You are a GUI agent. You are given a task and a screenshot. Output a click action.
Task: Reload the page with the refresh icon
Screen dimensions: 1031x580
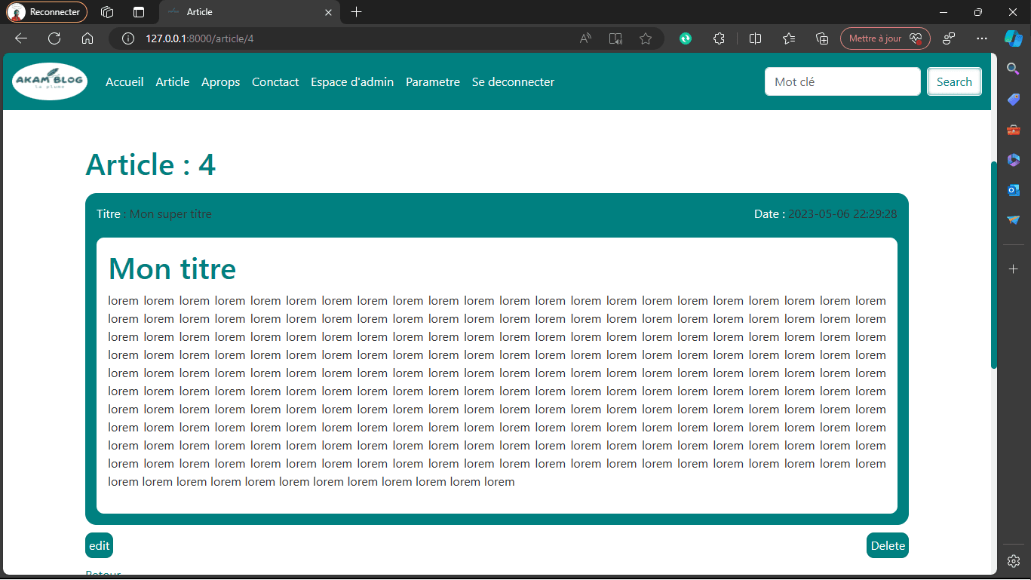click(x=54, y=38)
